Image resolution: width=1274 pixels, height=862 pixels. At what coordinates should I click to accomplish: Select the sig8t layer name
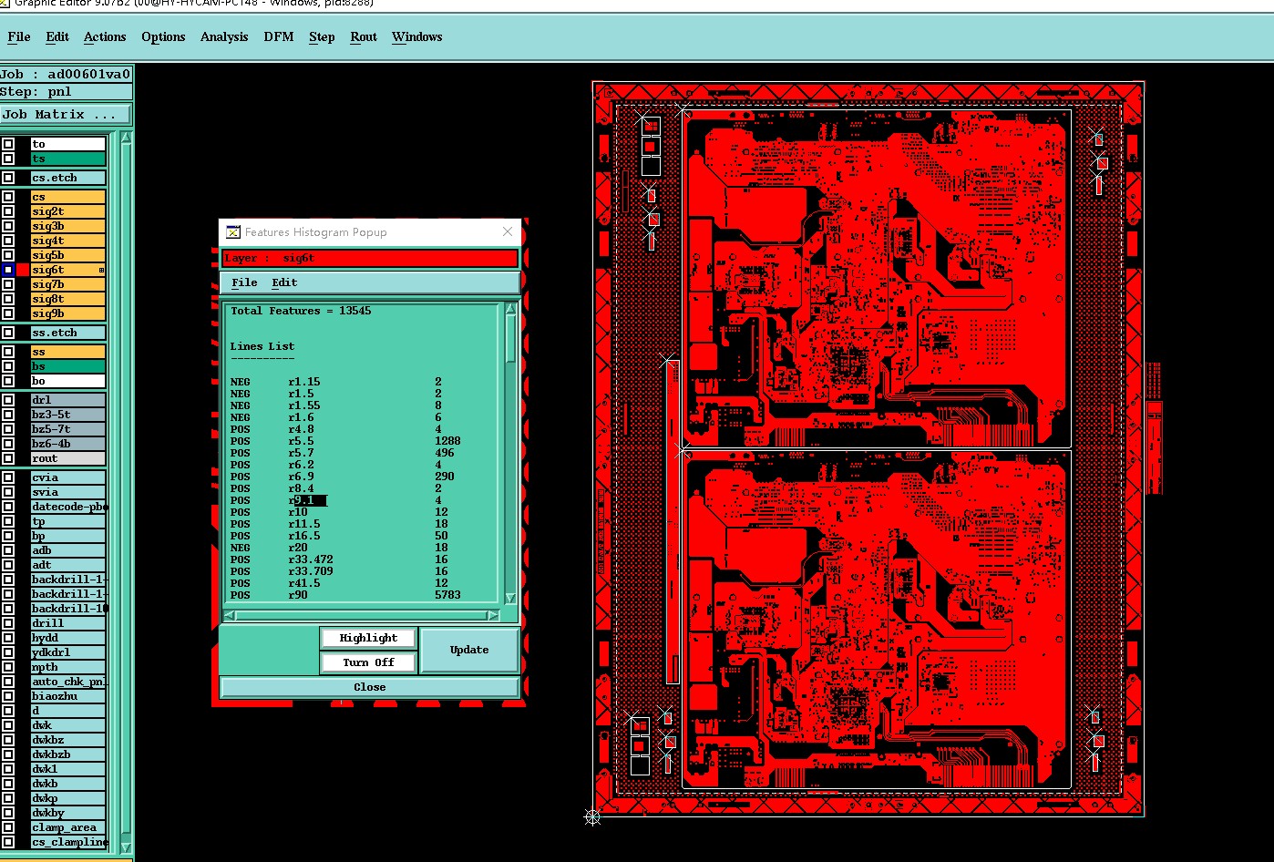(68, 299)
